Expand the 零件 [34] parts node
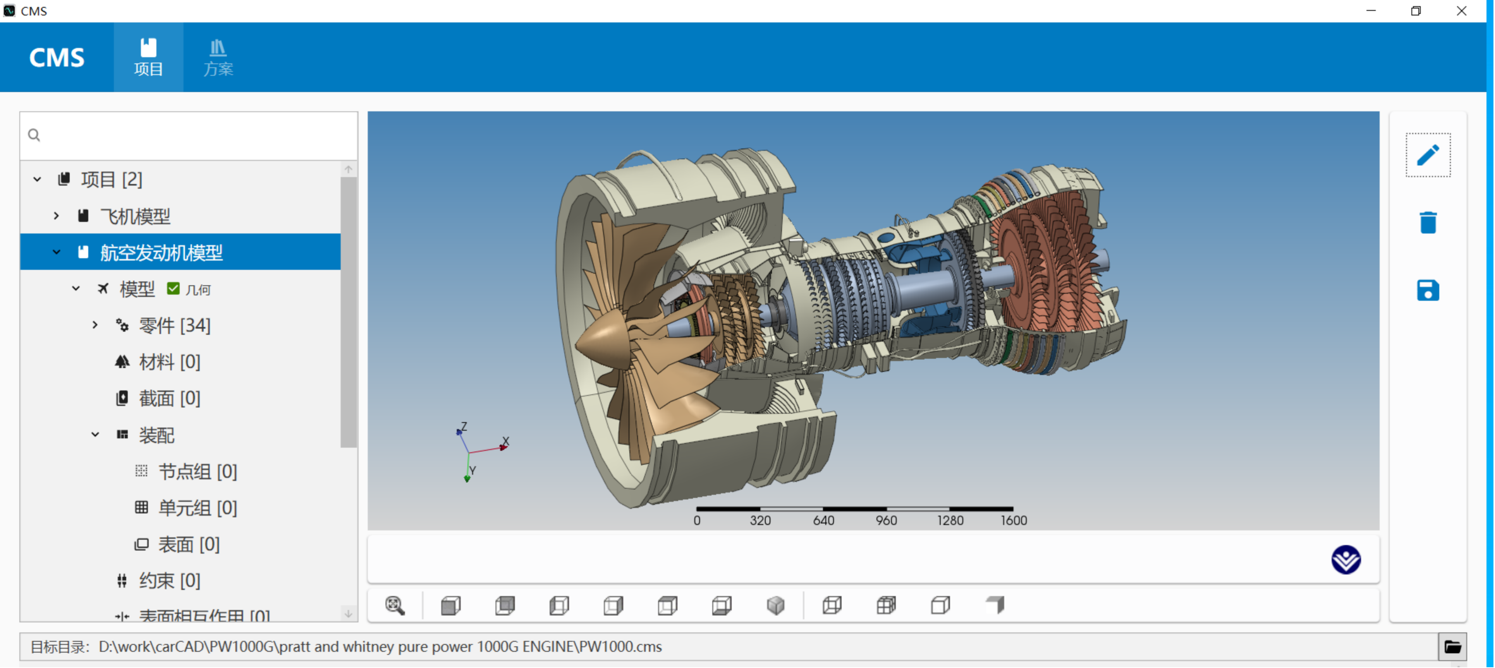1495x668 pixels. (95, 325)
